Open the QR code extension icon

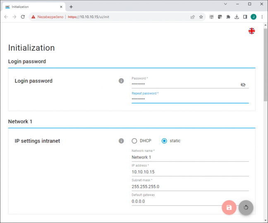point(212,17)
